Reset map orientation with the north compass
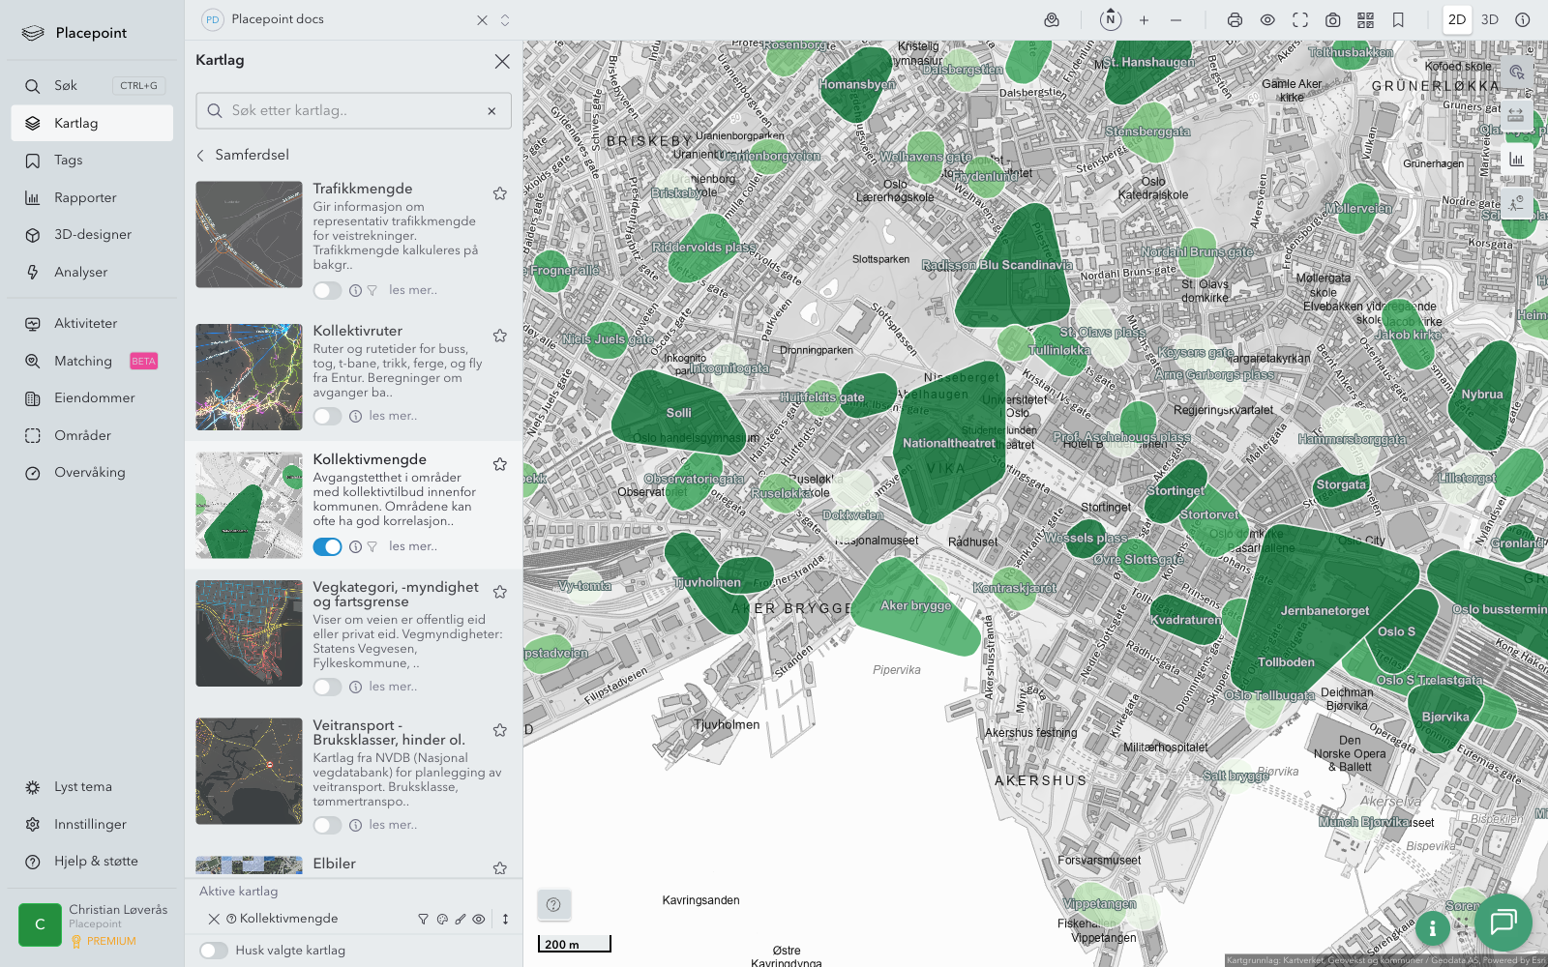1548x967 pixels. click(x=1111, y=19)
